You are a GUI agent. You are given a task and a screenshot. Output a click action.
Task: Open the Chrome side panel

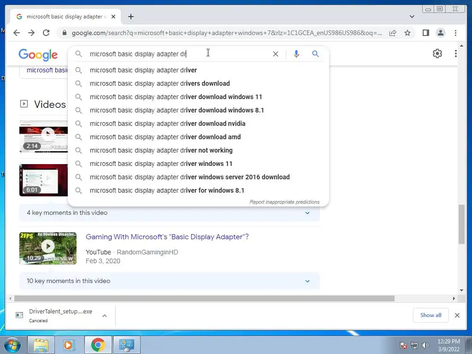[x=425, y=33]
